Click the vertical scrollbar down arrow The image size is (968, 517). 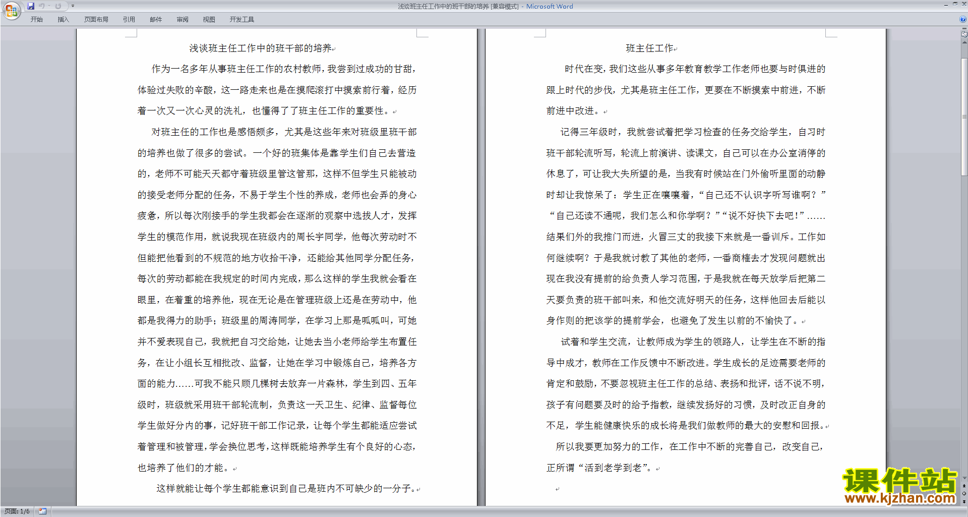click(964, 478)
